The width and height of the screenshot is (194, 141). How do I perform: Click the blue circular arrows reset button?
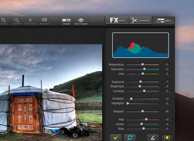coord(130,138)
